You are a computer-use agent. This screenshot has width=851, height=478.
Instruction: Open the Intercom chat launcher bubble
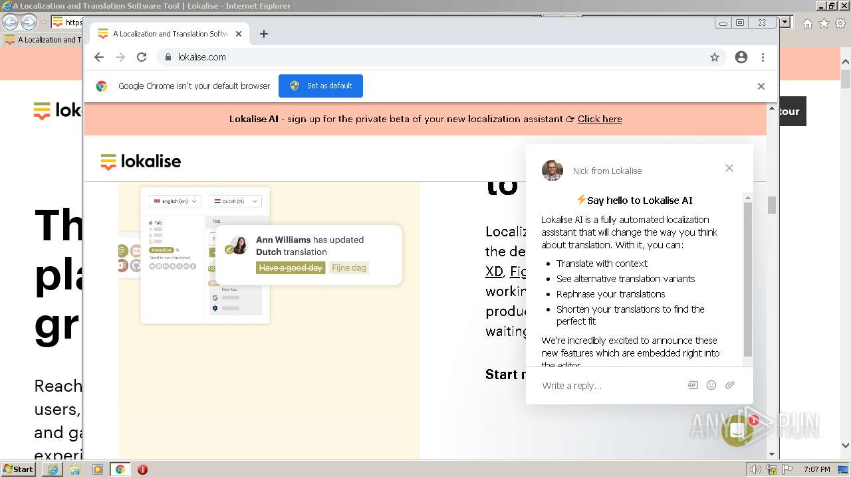(737, 430)
